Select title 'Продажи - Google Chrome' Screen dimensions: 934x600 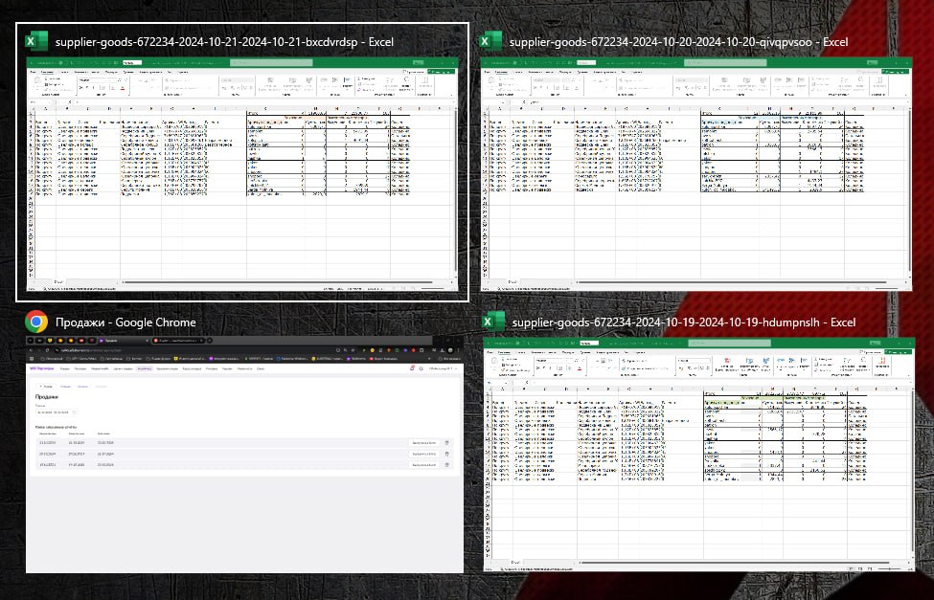pos(125,322)
